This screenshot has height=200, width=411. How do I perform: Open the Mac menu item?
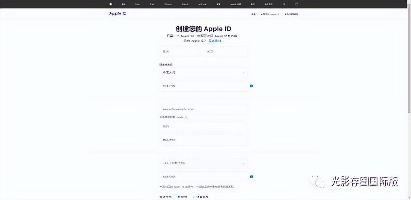137,4
